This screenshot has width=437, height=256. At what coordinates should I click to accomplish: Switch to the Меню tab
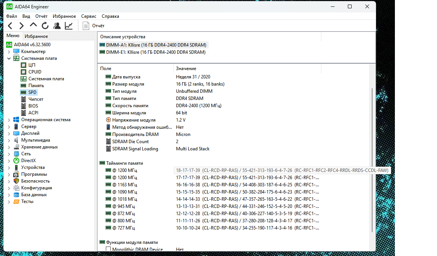coord(13,36)
